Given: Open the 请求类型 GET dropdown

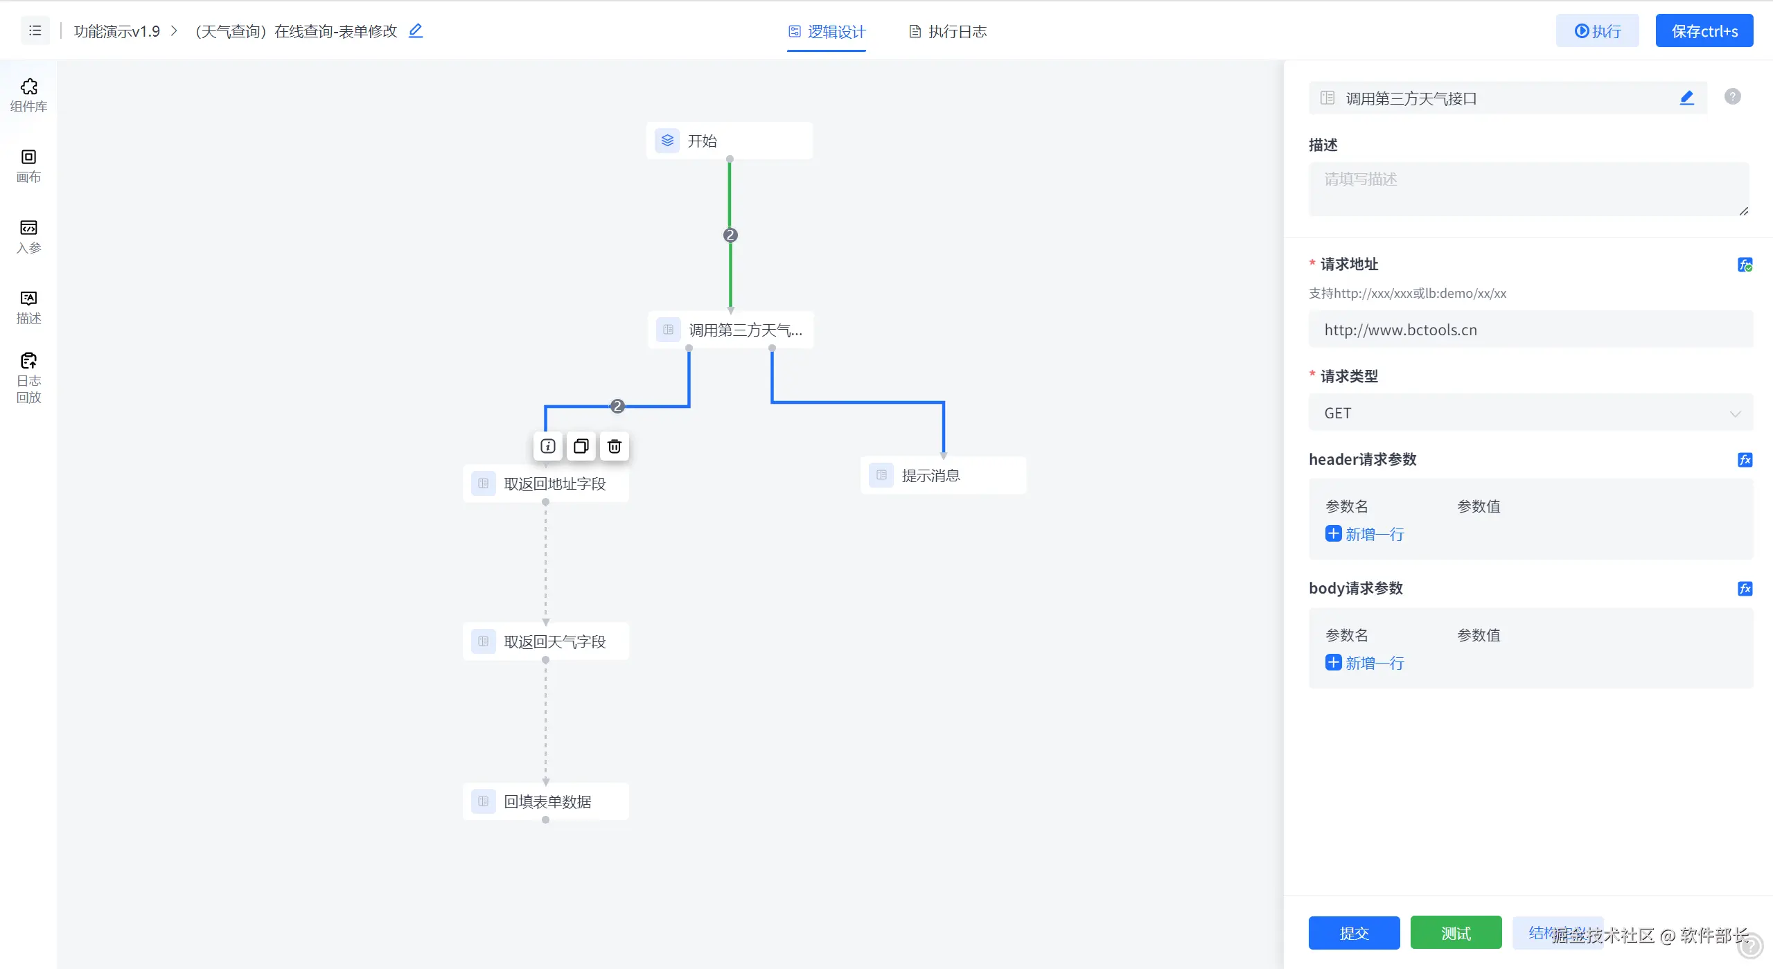Looking at the screenshot, I should pos(1530,413).
